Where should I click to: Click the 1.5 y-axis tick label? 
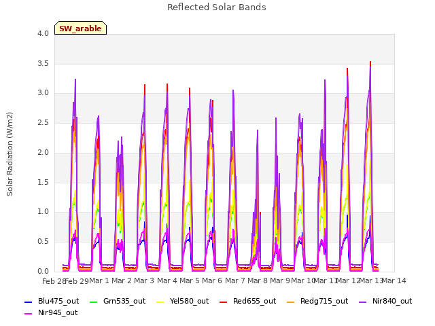pyautogui.click(x=43, y=182)
